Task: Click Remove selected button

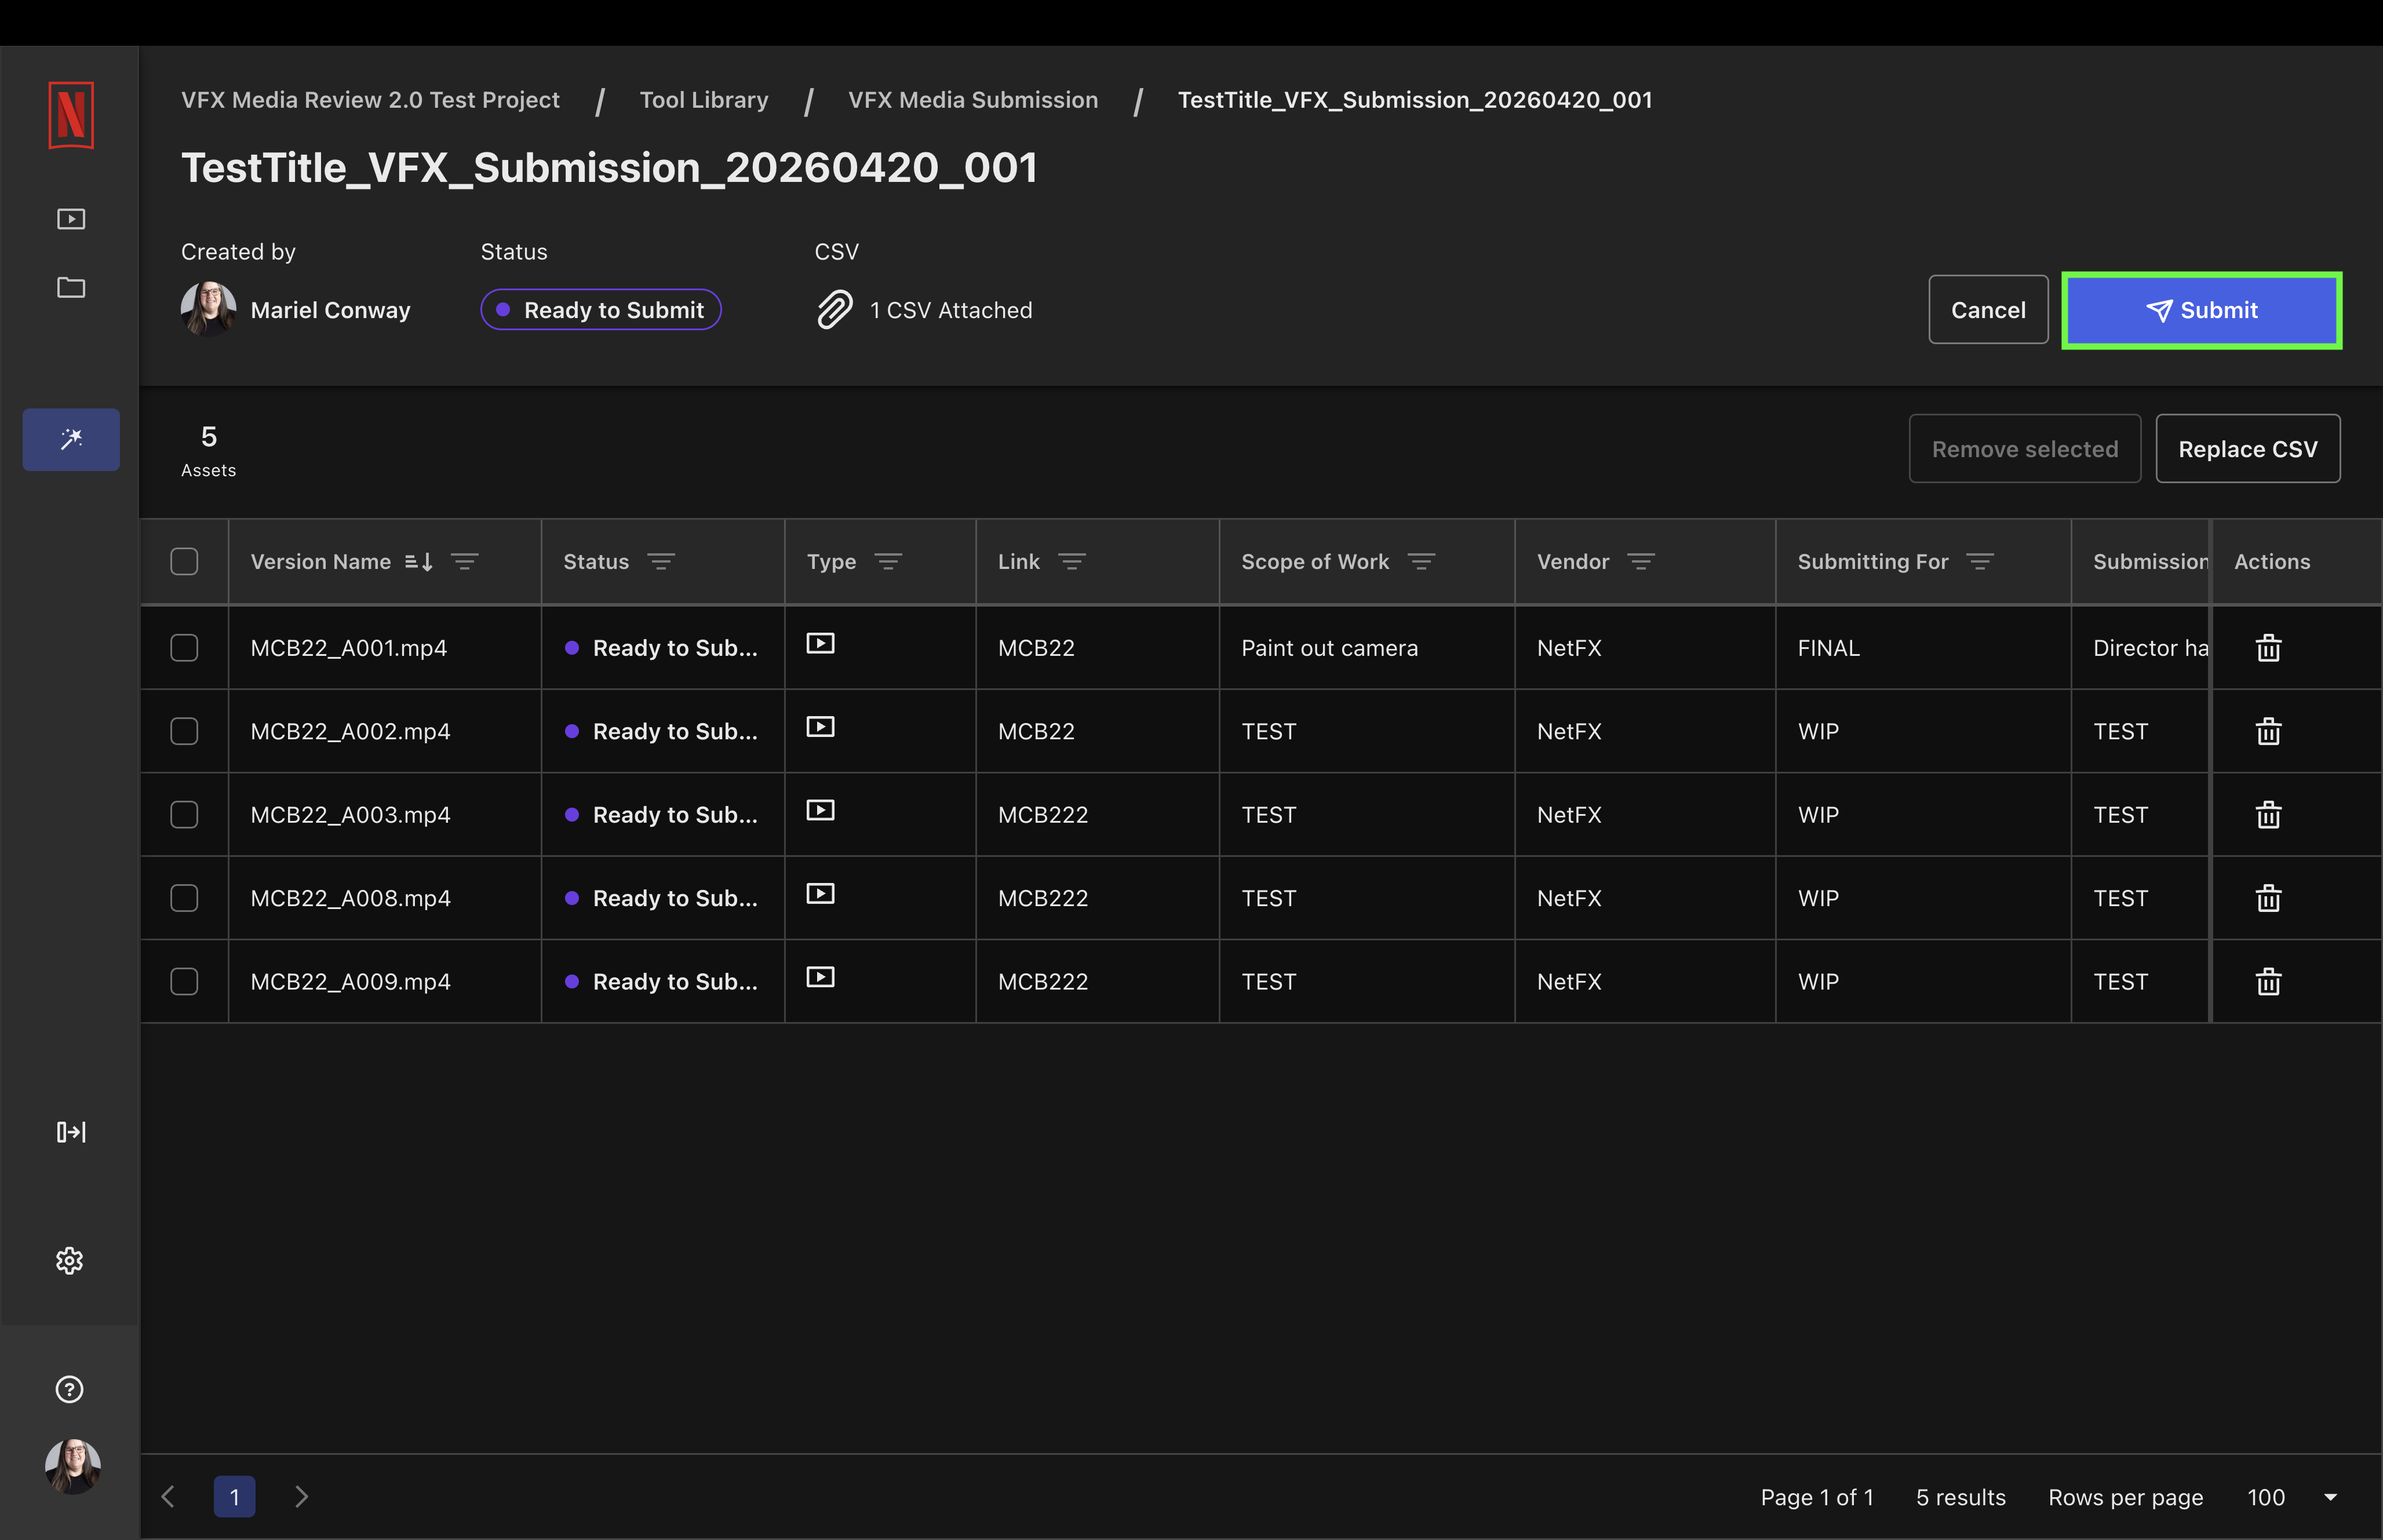Action: coord(2025,449)
